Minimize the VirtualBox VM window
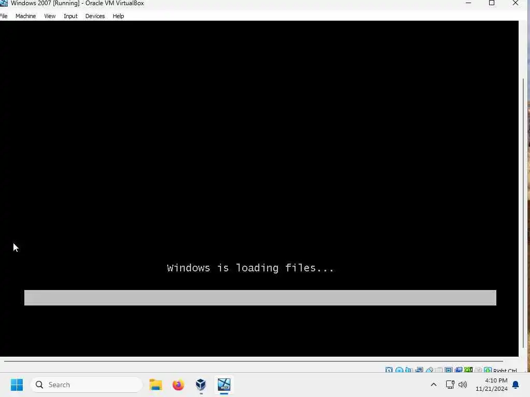This screenshot has height=397, width=530. click(x=468, y=3)
